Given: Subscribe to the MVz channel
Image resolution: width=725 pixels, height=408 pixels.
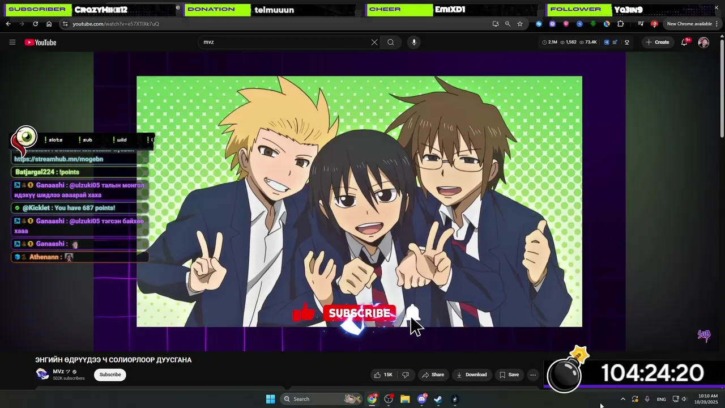Looking at the screenshot, I should click(110, 375).
